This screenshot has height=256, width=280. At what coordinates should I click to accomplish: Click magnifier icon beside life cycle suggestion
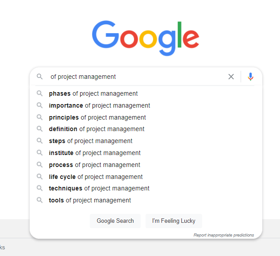40,177
